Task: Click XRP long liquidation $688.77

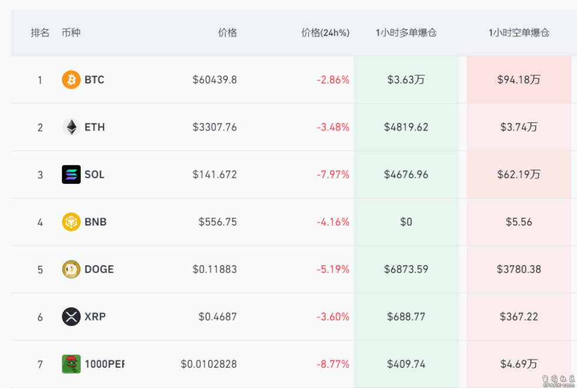Action: tap(406, 317)
